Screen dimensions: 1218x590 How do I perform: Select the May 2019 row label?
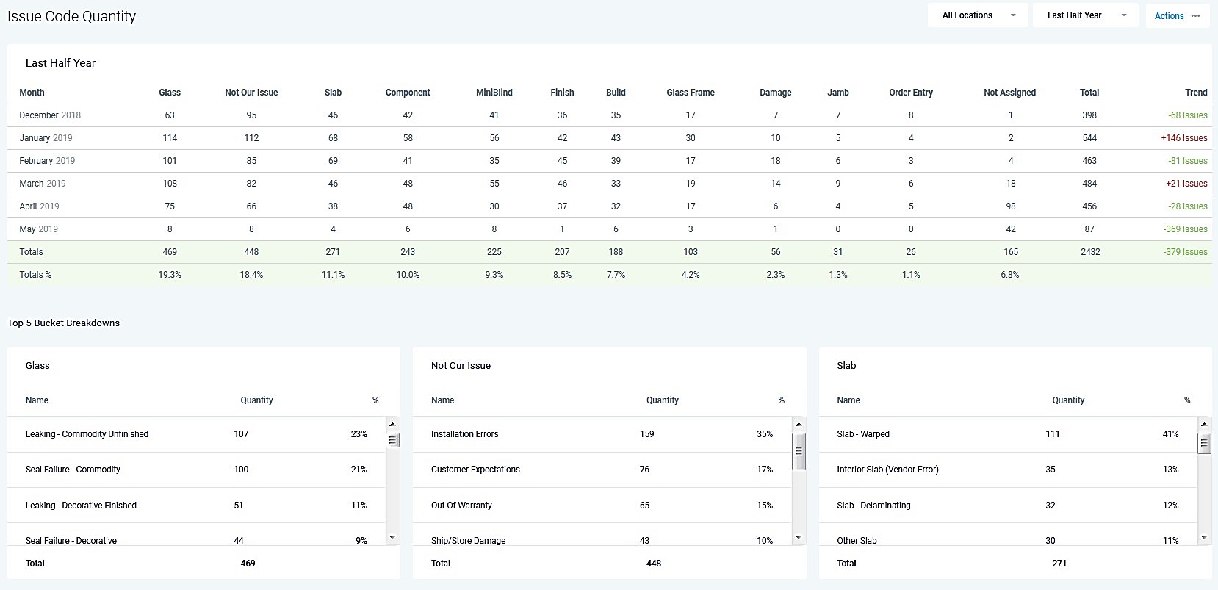coord(38,229)
